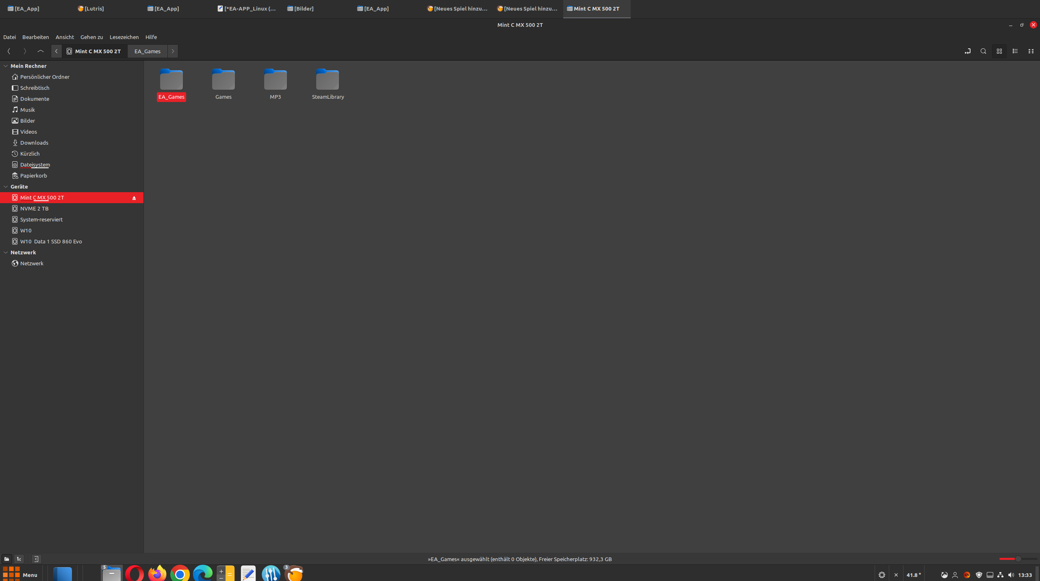Collapse the Netzwerk section
Viewport: 1040px width, 581px height.
point(6,252)
